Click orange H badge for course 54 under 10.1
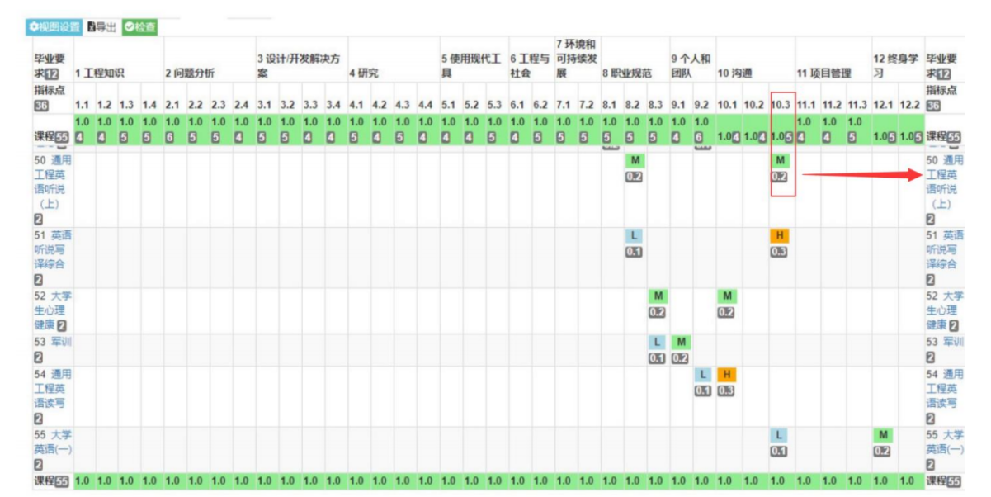The width and height of the screenshot is (991, 497). [x=726, y=375]
